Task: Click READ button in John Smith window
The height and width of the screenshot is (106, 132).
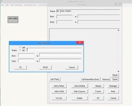Action: pos(115,75)
